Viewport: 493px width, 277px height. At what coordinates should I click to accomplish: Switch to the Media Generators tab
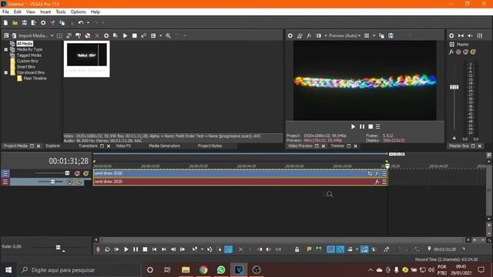click(164, 146)
